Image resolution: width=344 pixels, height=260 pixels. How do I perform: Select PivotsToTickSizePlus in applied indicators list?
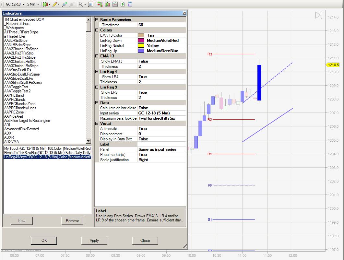[x=47, y=152]
